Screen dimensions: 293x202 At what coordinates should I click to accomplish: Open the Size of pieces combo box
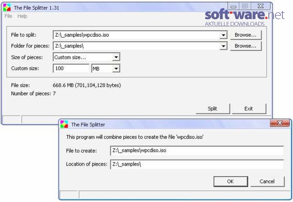coord(87,57)
